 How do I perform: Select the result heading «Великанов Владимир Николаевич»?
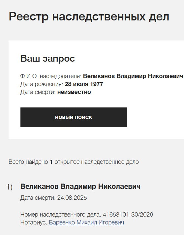tap(80, 187)
